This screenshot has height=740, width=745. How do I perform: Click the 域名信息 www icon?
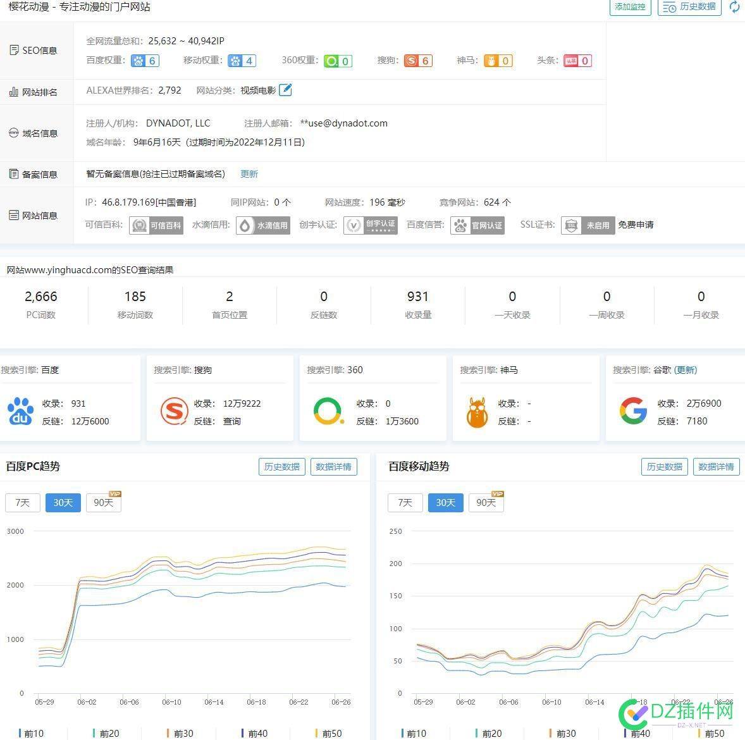14,133
